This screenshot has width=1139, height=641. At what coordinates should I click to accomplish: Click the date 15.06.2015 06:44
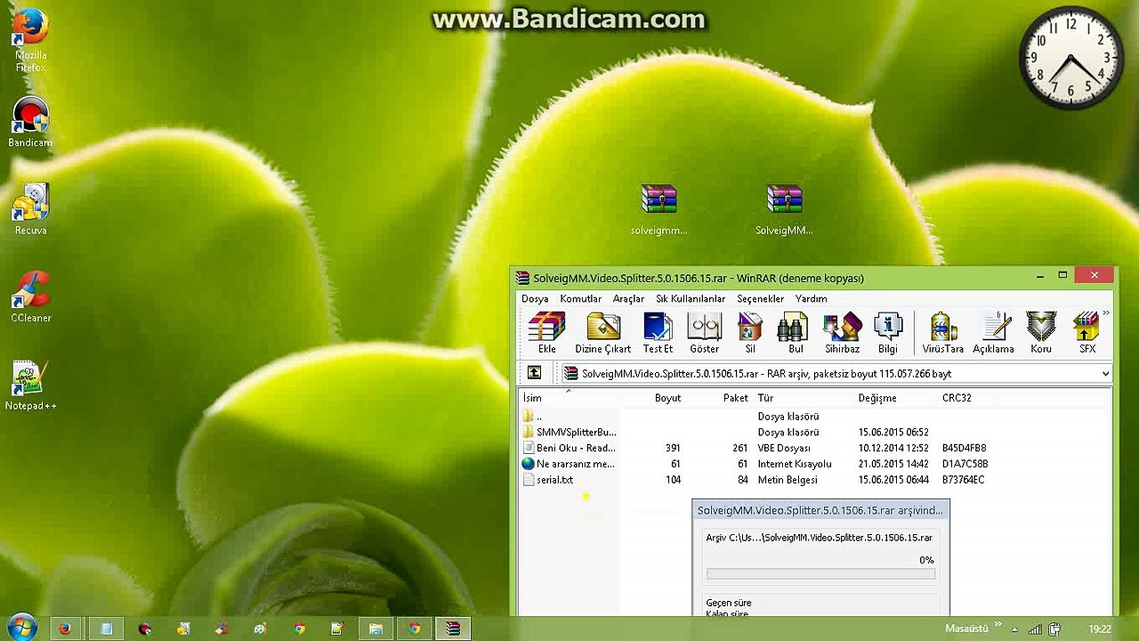click(x=893, y=480)
